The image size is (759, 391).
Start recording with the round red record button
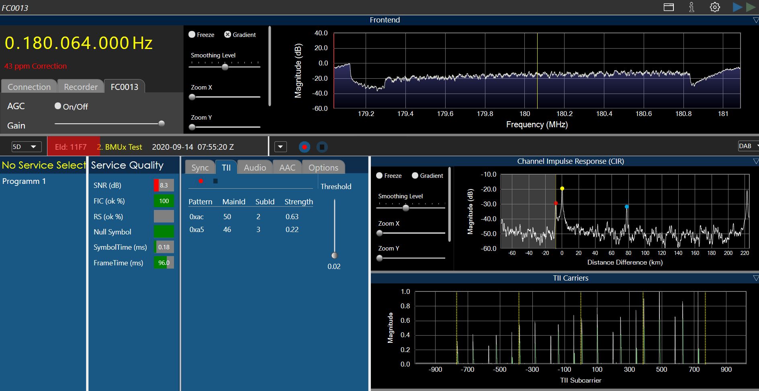click(305, 147)
